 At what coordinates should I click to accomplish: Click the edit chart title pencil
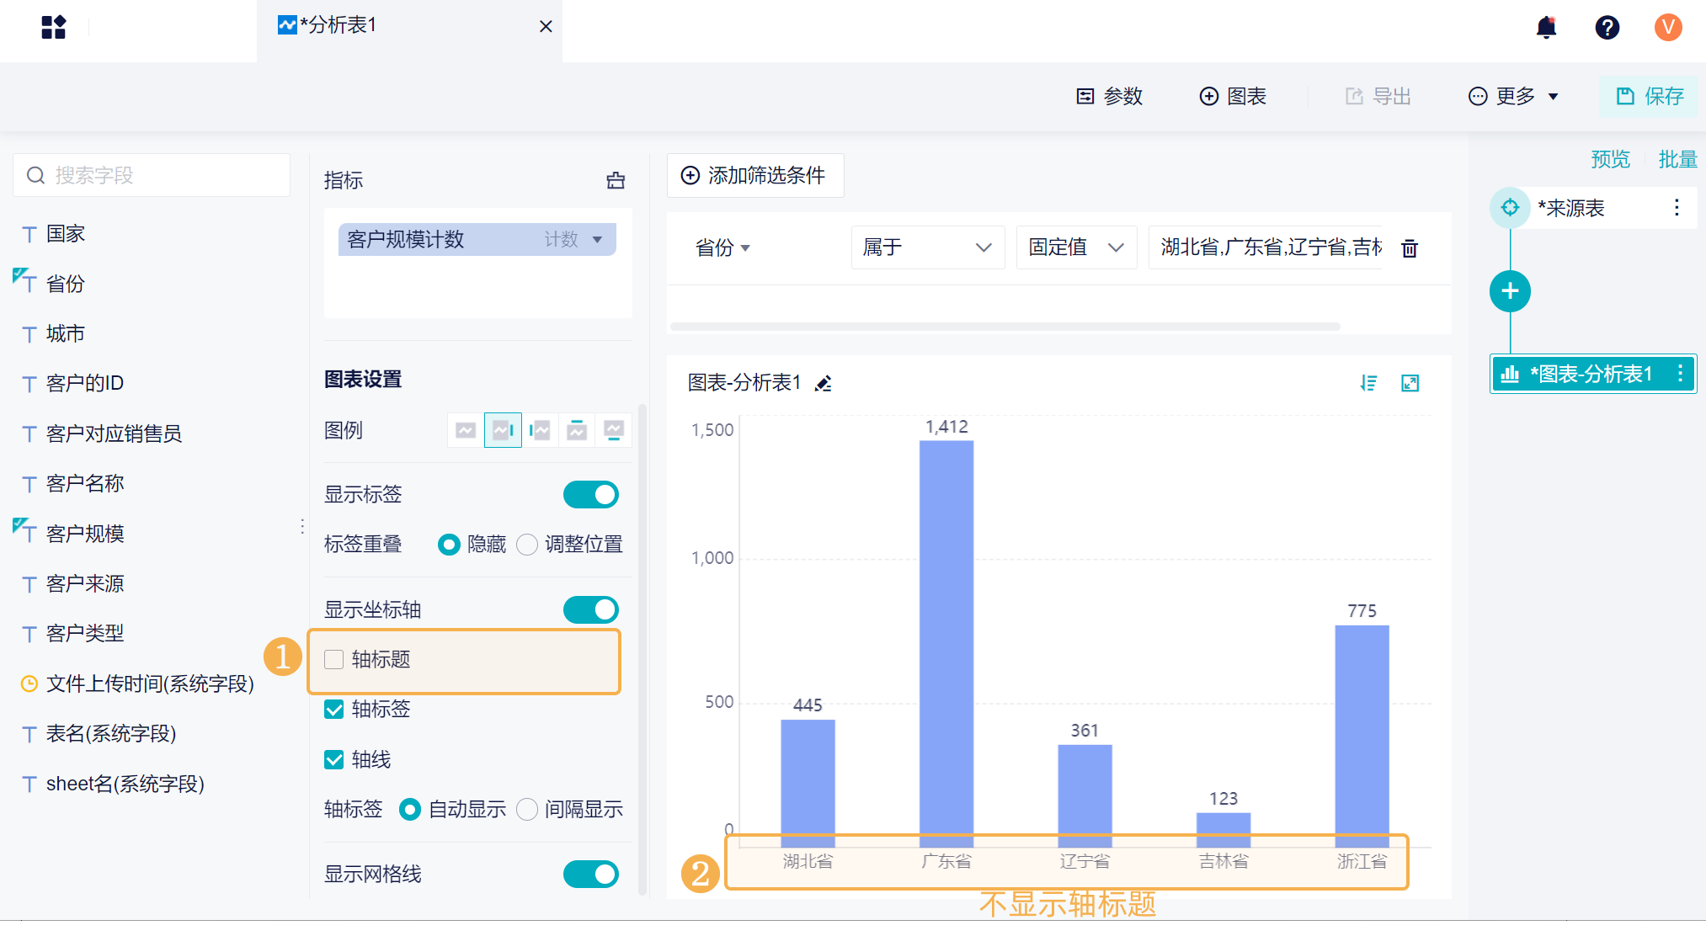pos(824,384)
